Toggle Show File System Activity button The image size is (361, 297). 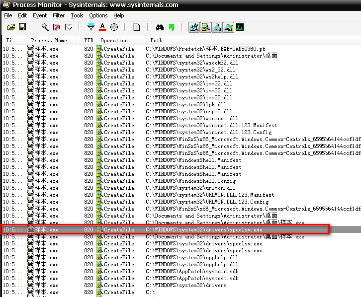pyautogui.click(x=206, y=27)
